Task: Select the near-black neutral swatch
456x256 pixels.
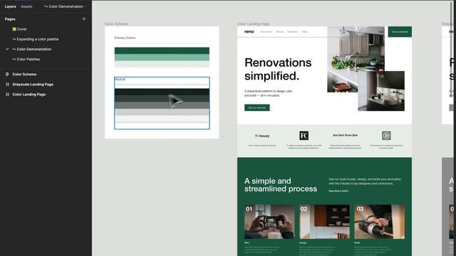Action: [162, 92]
